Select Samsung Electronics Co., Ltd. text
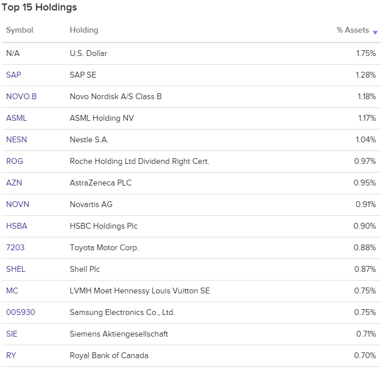Screen dimensions: 386x371 122,312
